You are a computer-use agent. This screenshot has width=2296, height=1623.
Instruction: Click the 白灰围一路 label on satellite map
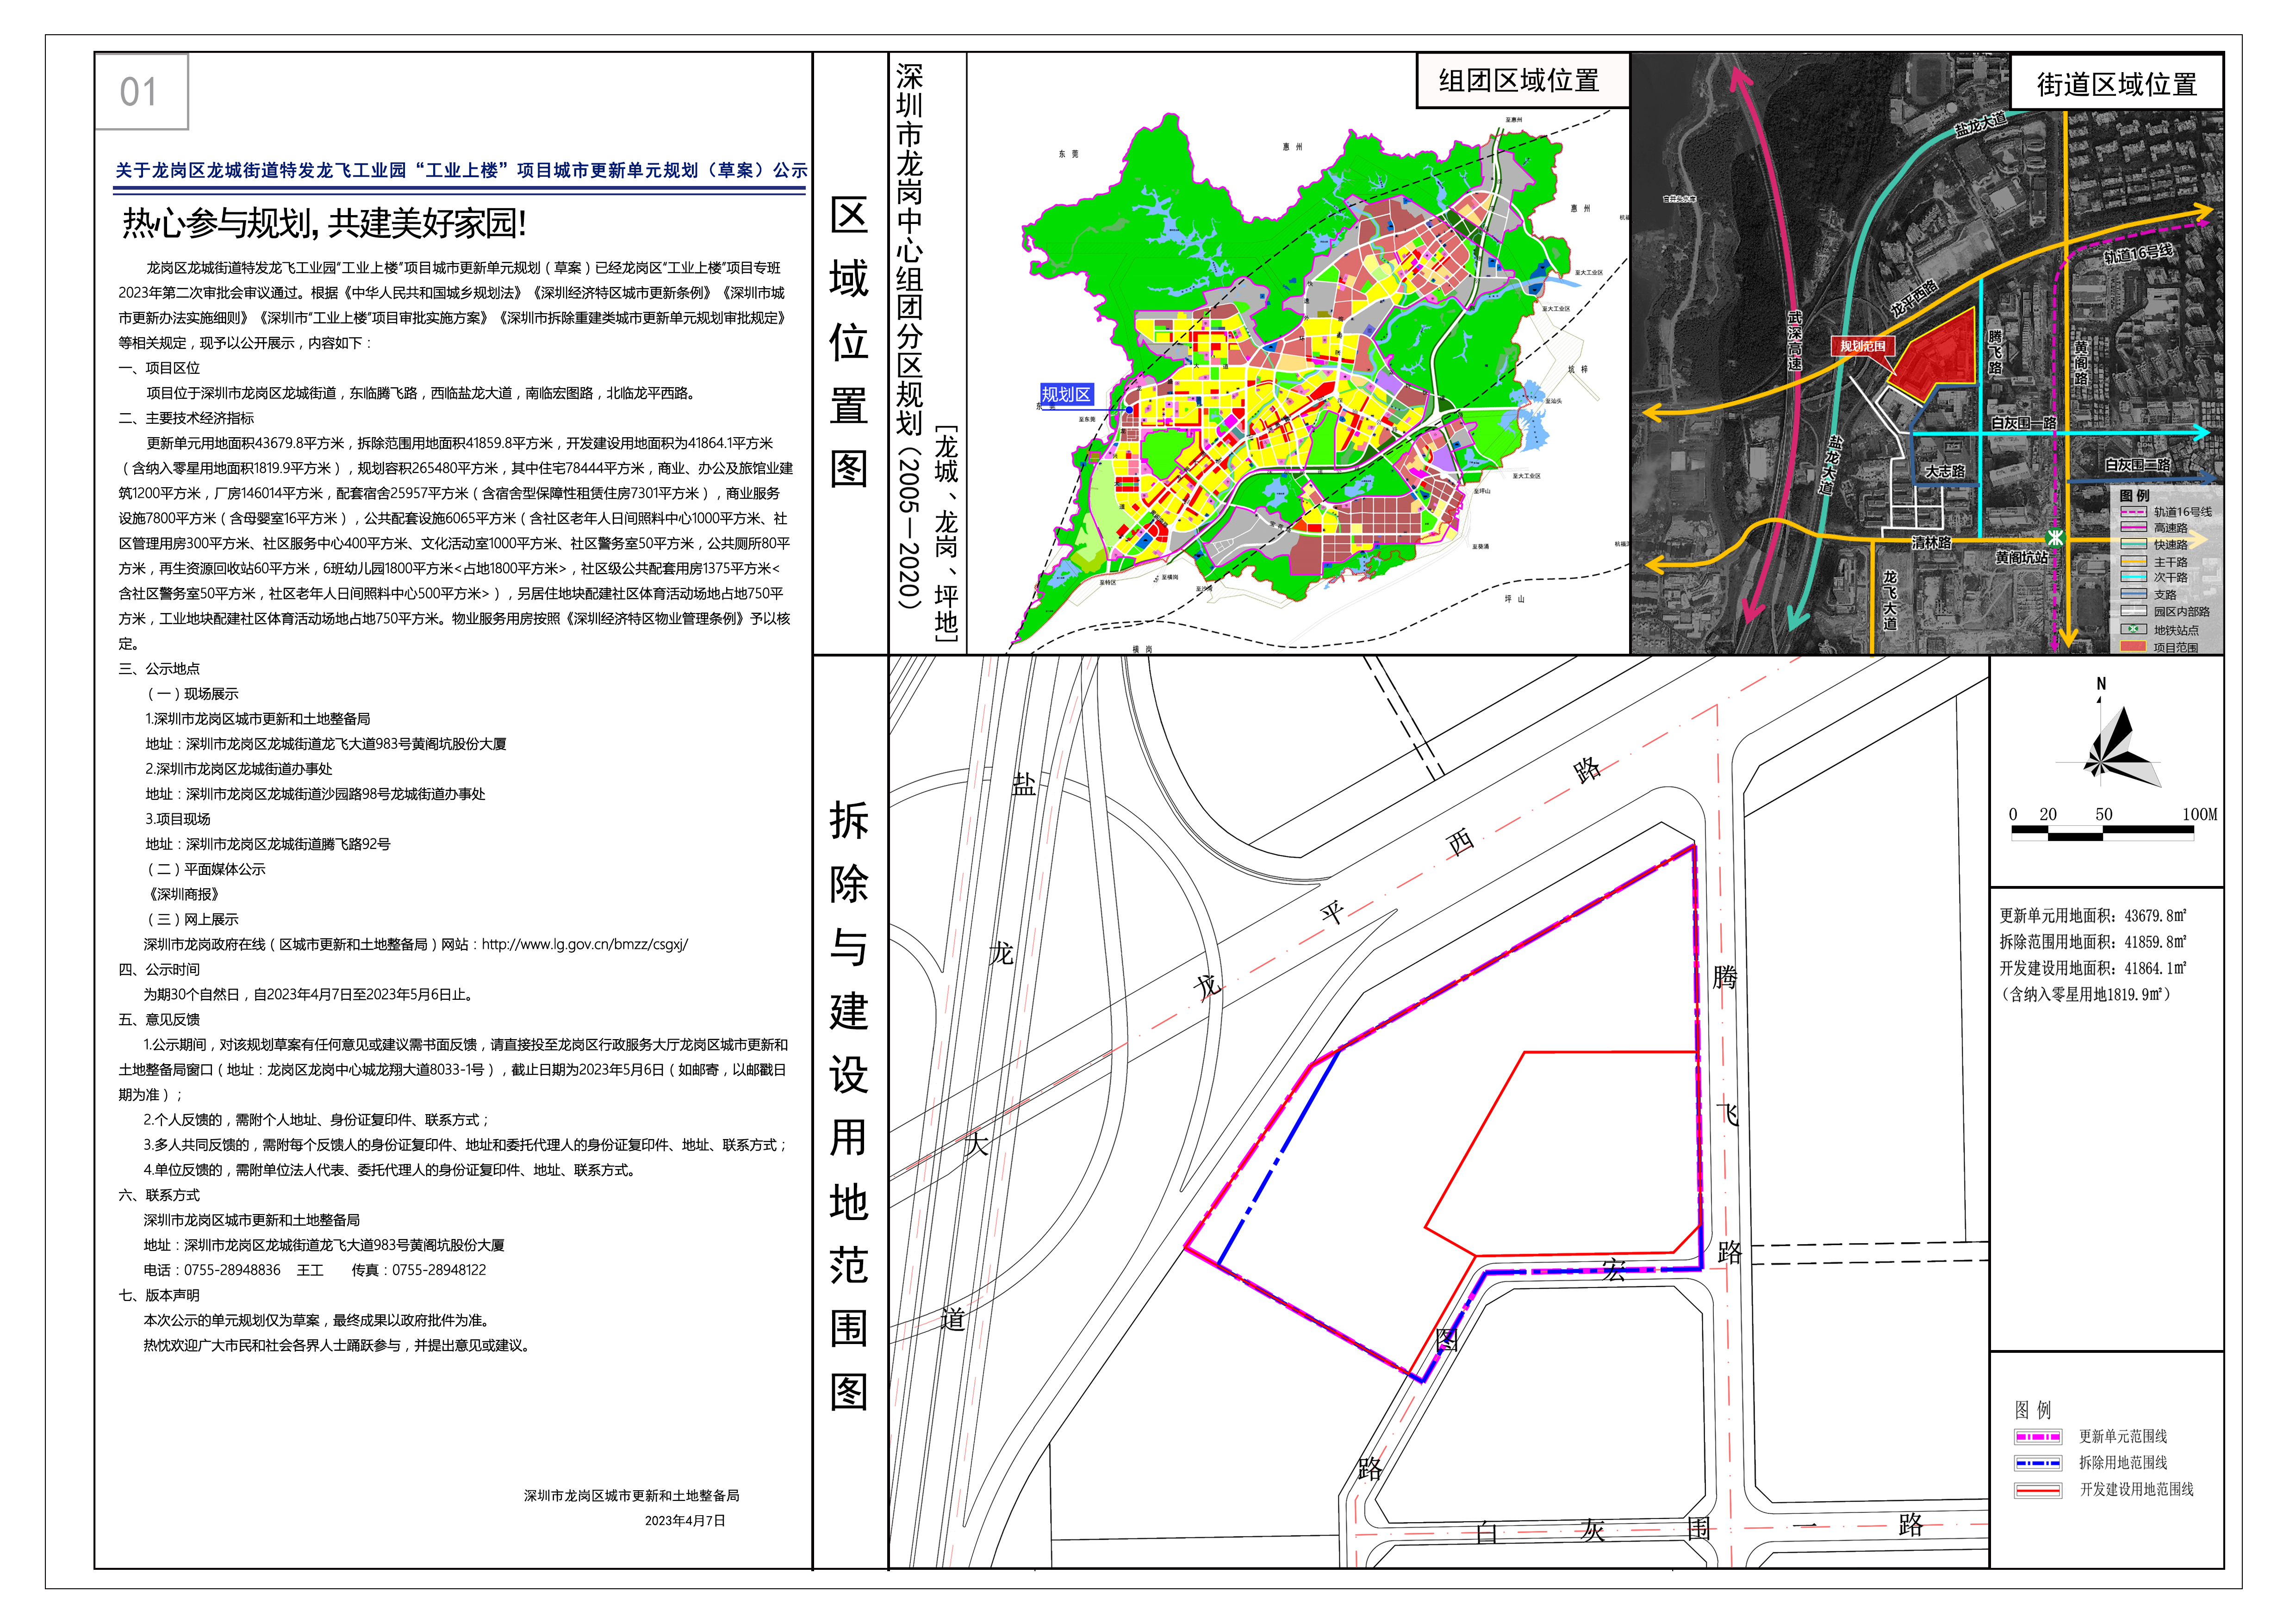2024,424
